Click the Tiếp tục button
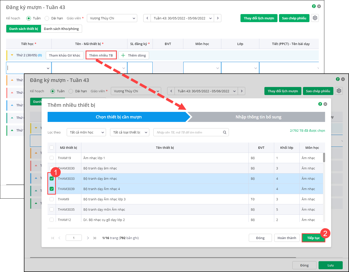 click(313, 238)
